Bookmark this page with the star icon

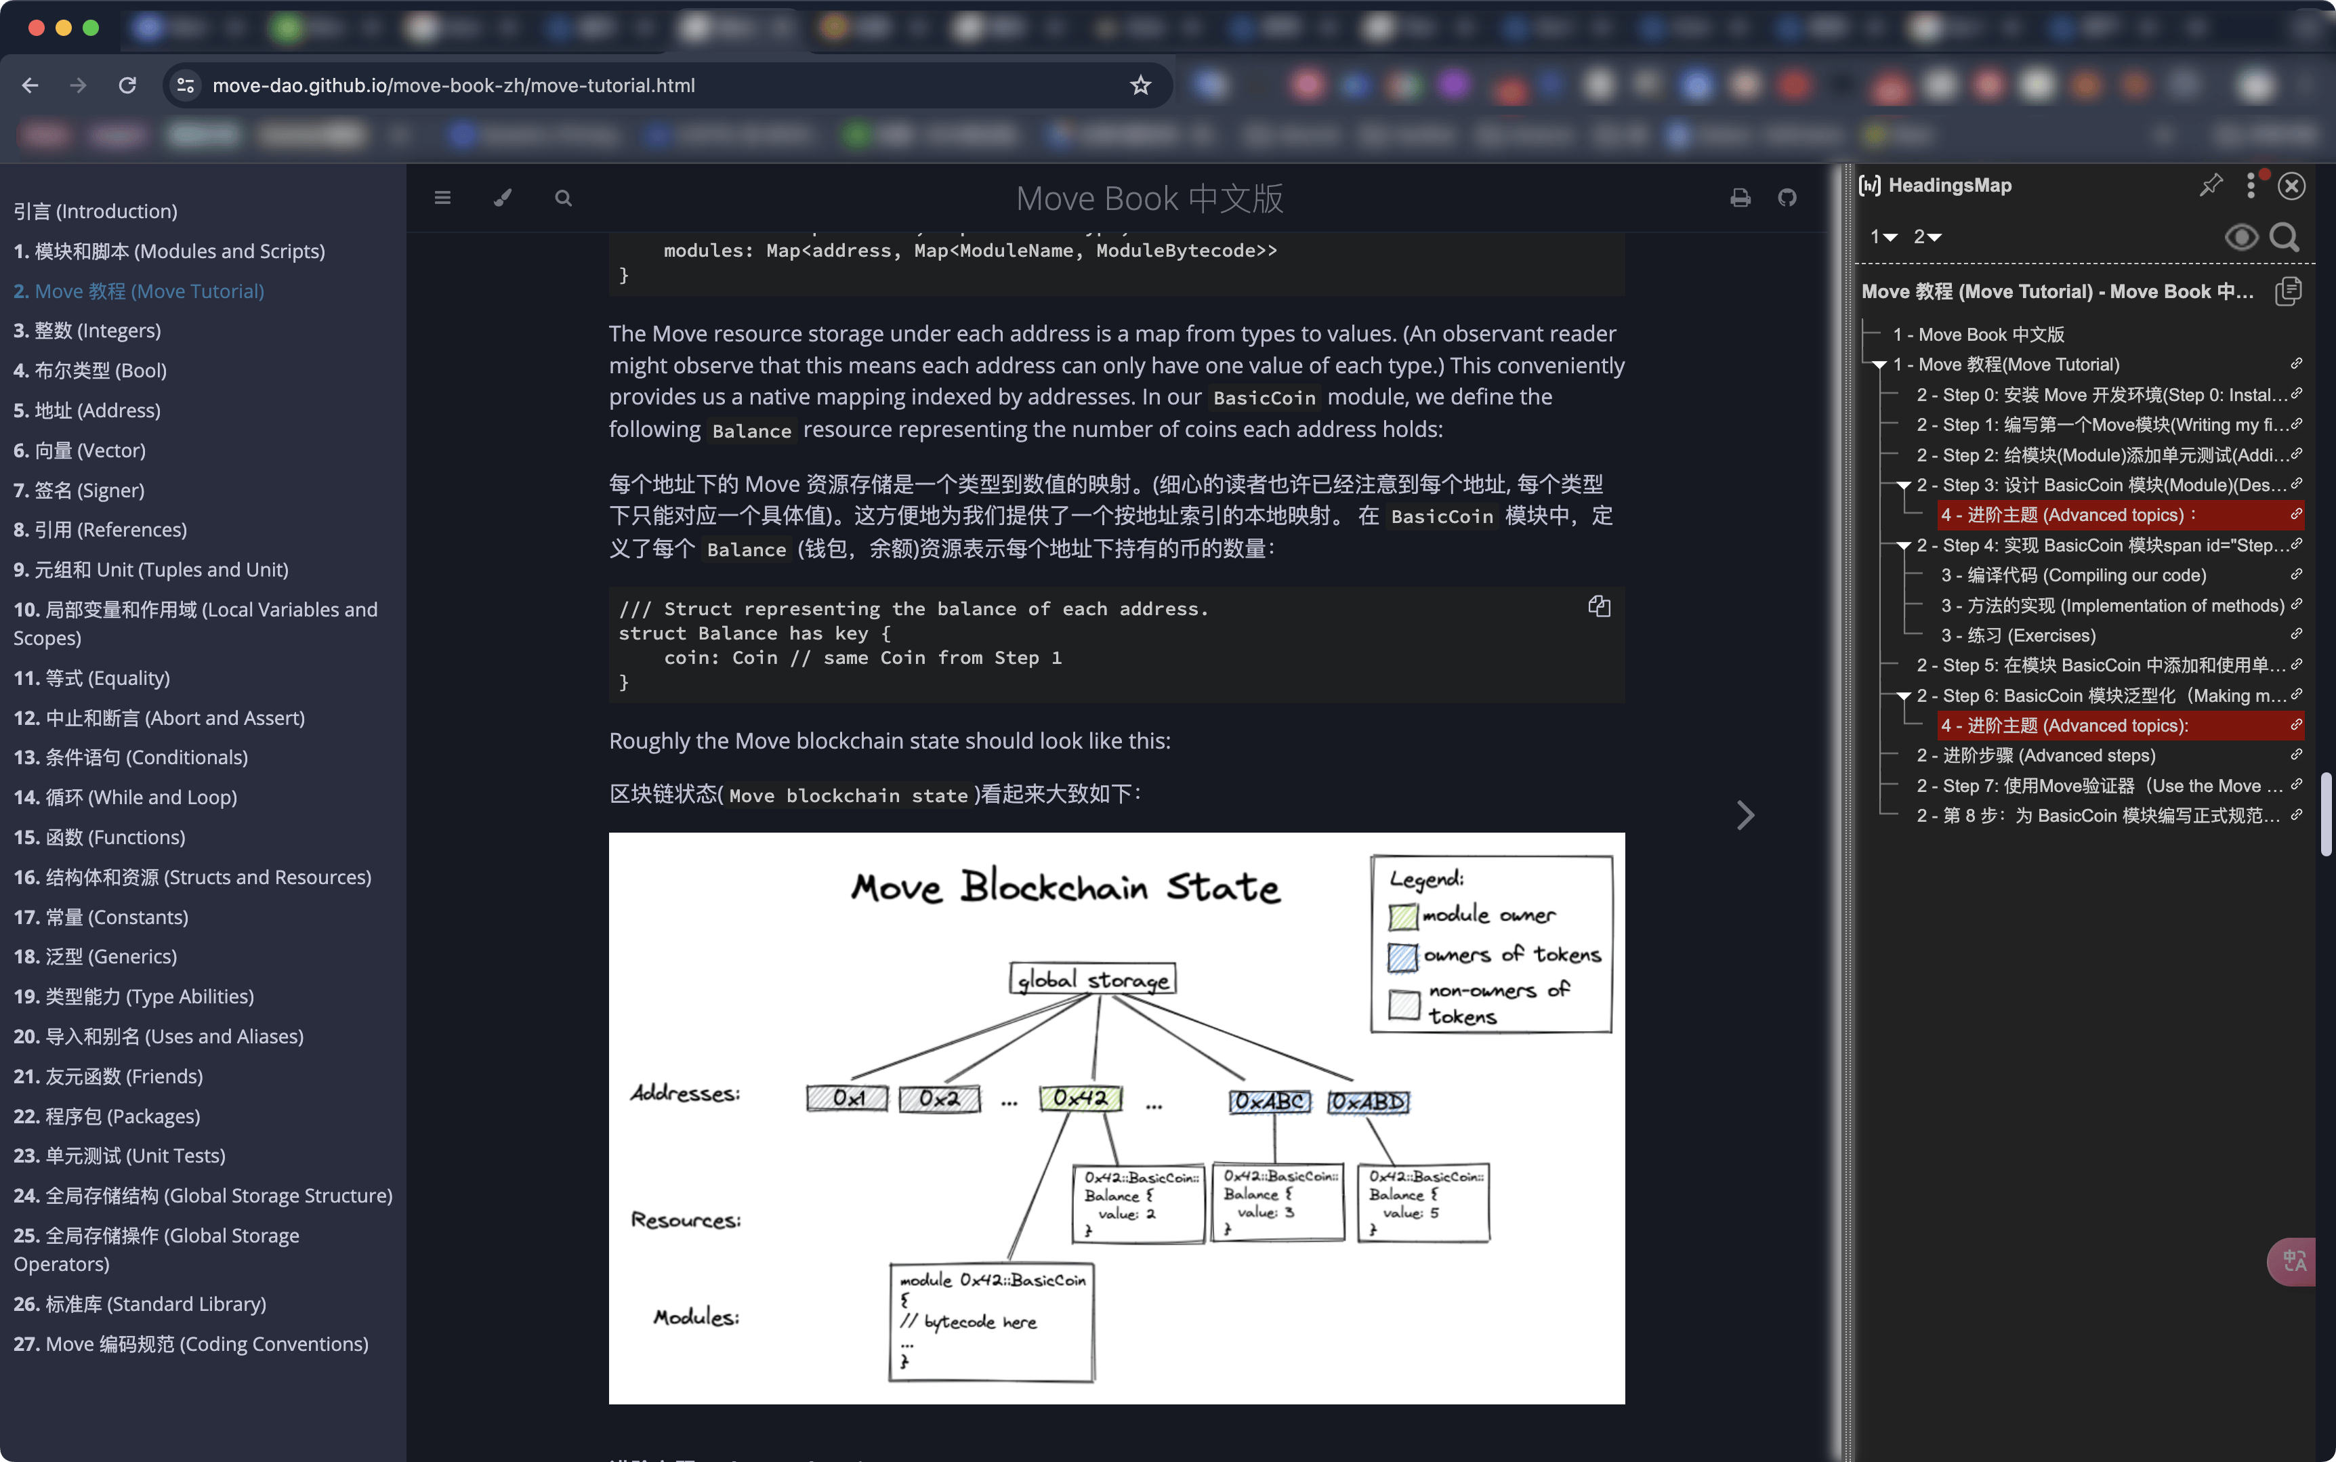click(x=1141, y=85)
